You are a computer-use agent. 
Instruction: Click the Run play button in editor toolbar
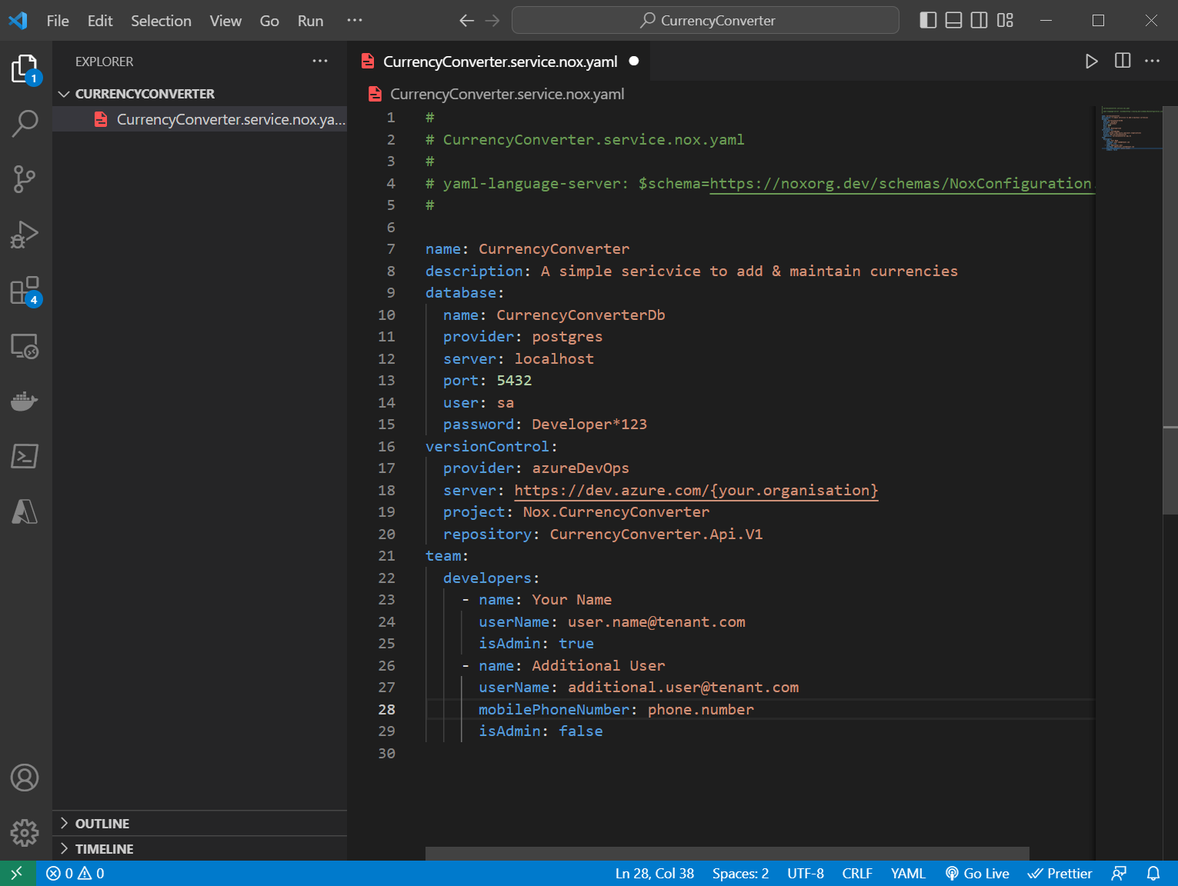coord(1091,62)
